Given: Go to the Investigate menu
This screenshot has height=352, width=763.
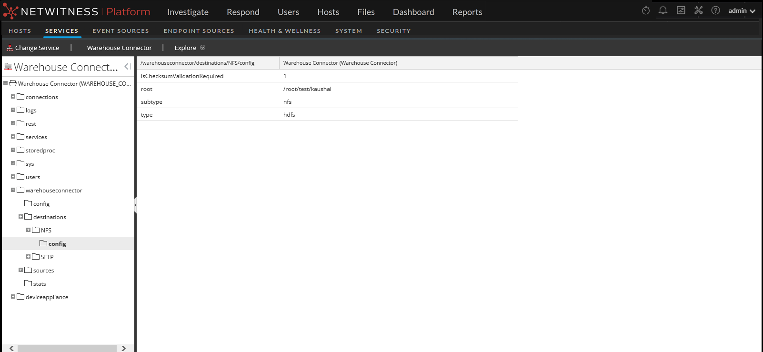Looking at the screenshot, I should point(188,12).
